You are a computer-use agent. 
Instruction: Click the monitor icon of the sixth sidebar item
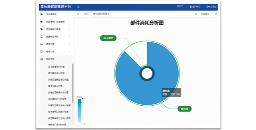point(41,51)
